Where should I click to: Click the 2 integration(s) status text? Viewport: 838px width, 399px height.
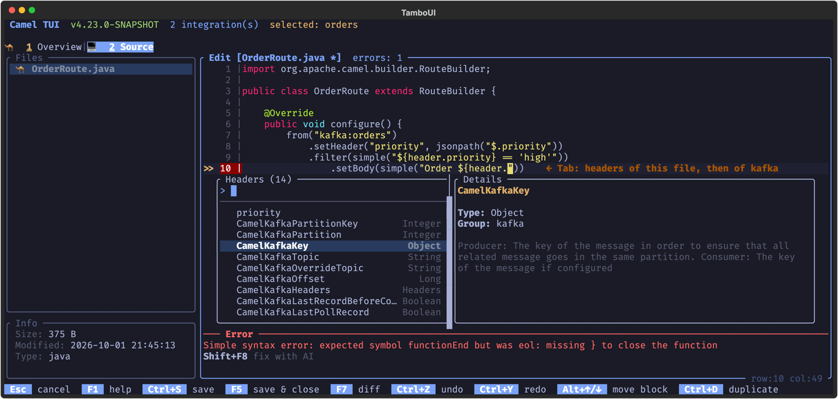[x=214, y=25]
